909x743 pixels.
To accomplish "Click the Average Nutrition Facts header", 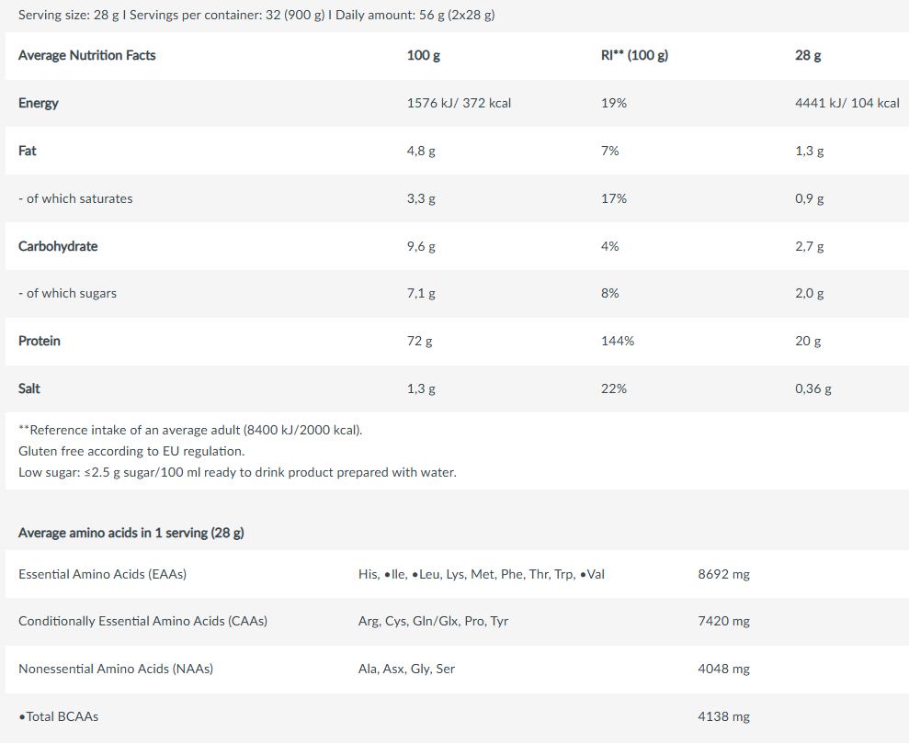I will 87,56.
